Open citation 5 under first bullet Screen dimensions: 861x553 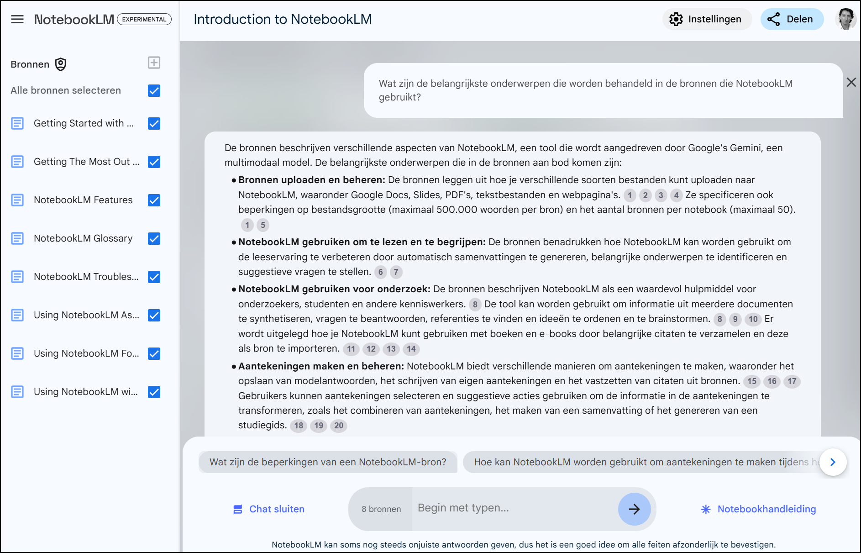click(x=262, y=225)
